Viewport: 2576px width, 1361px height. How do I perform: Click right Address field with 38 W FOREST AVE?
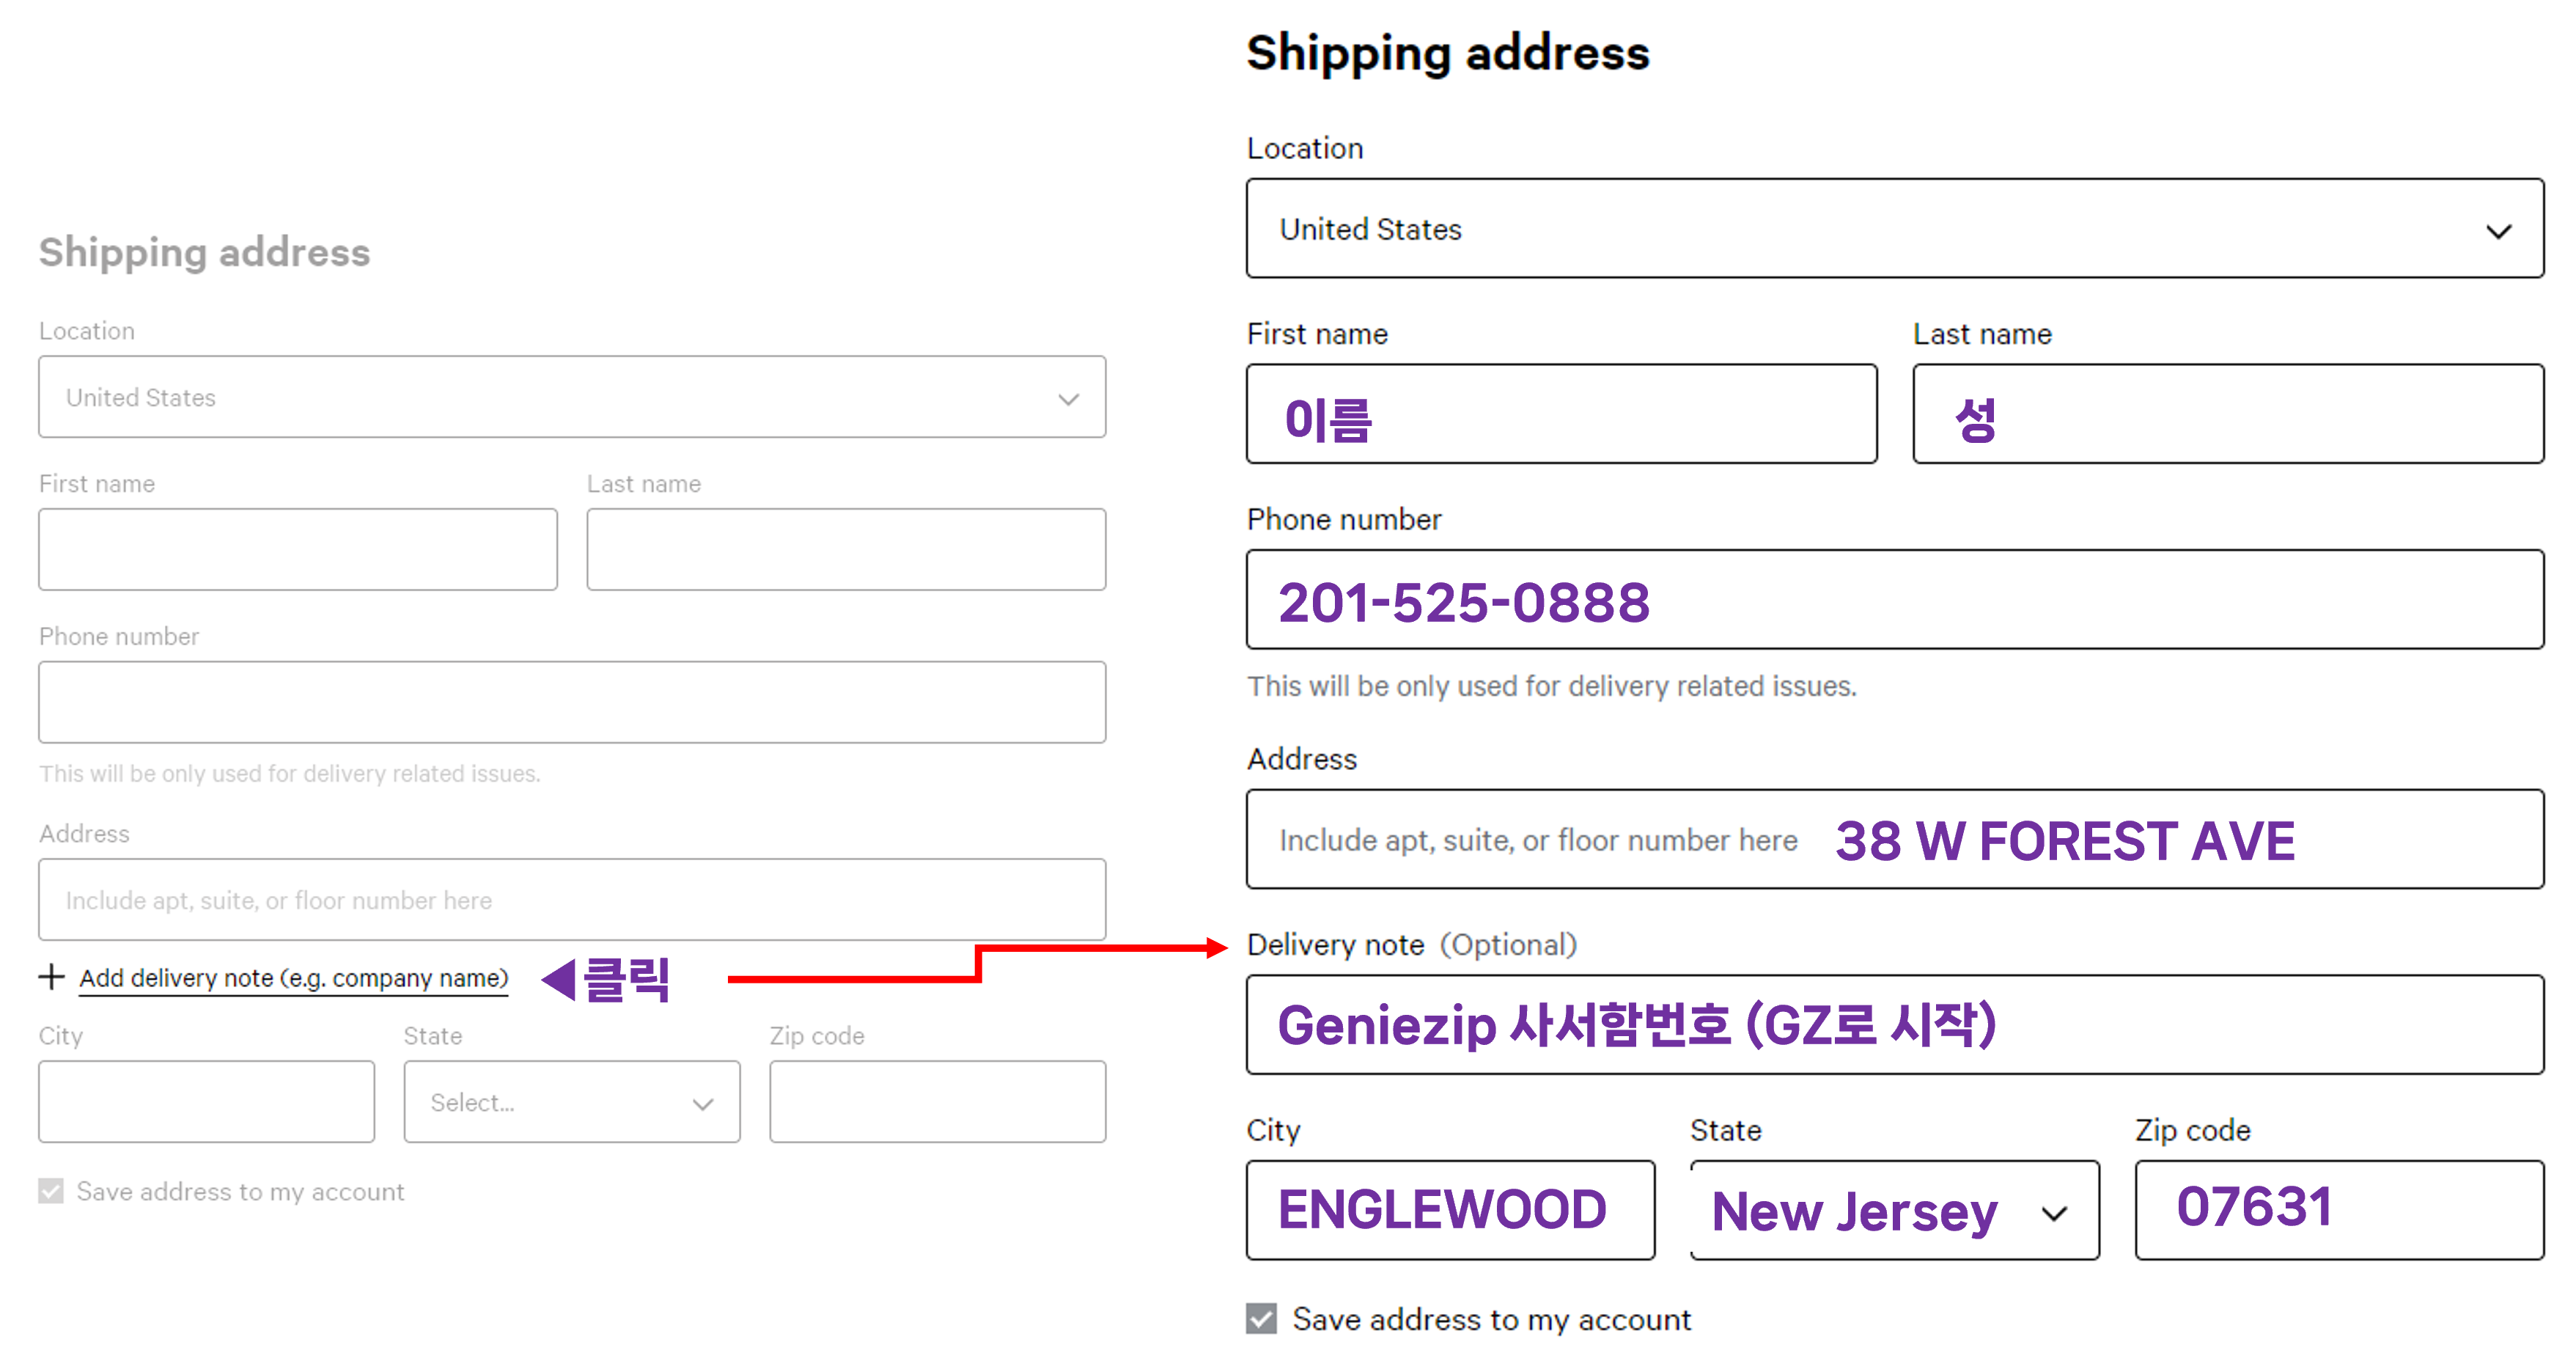pyautogui.click(x=1895, y=839)
